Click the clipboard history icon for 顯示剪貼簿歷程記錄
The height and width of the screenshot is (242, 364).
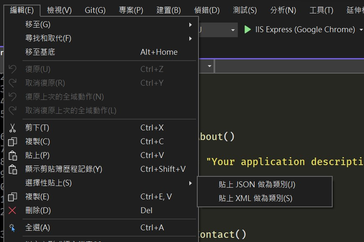[x=13, y=169]
